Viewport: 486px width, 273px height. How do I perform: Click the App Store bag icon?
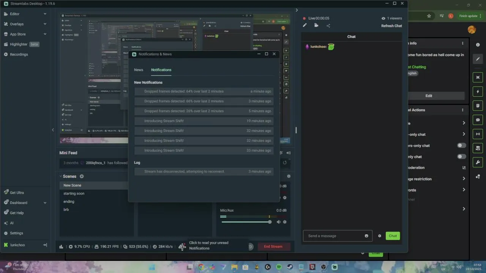[x=6, y=34]
